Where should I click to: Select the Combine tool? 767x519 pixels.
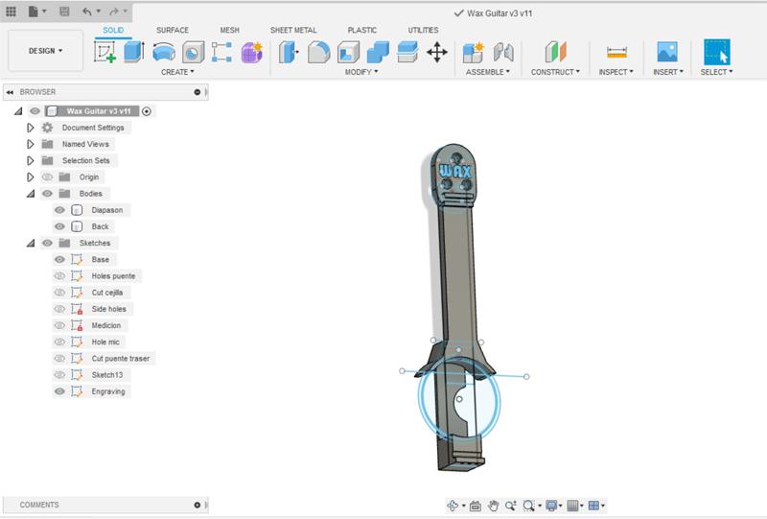point(378,52)
